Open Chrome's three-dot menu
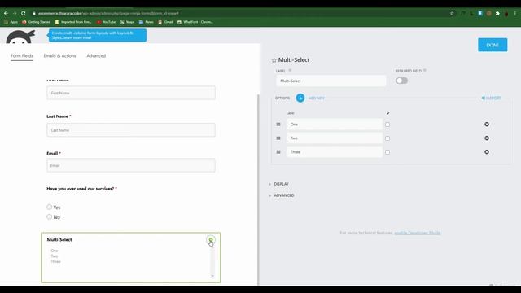 tap(515, 13)
